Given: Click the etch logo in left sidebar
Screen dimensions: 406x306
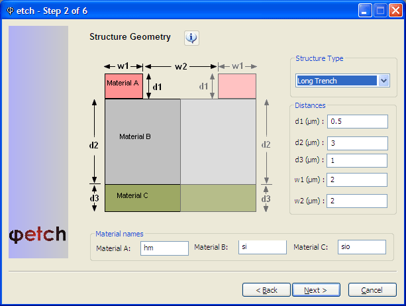Looking at the screenshot, I should tap(38, 234).
